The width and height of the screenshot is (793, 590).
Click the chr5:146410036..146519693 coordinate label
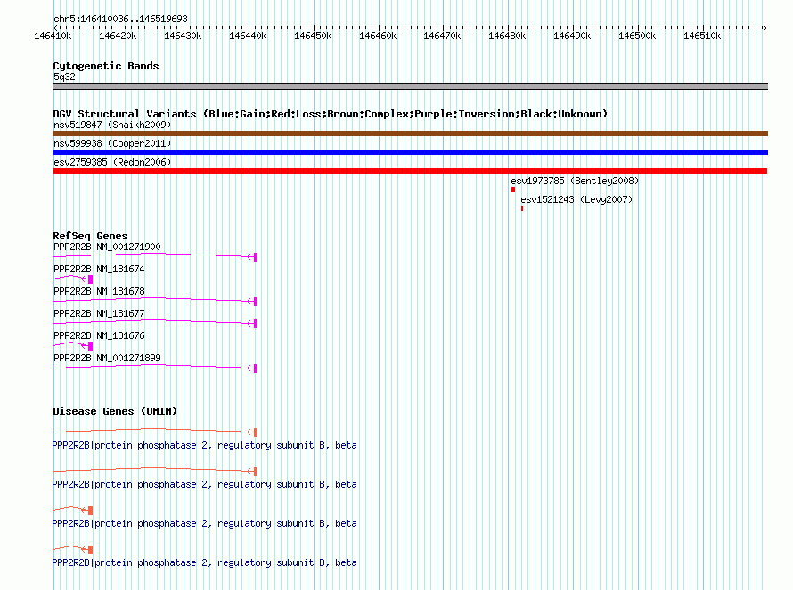[120, 19]
